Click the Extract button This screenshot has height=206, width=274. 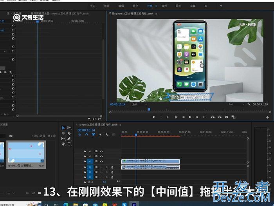point(220,117)
